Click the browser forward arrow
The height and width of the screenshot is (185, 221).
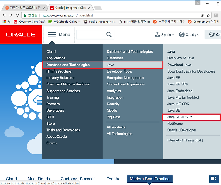[x=11, y=15]
